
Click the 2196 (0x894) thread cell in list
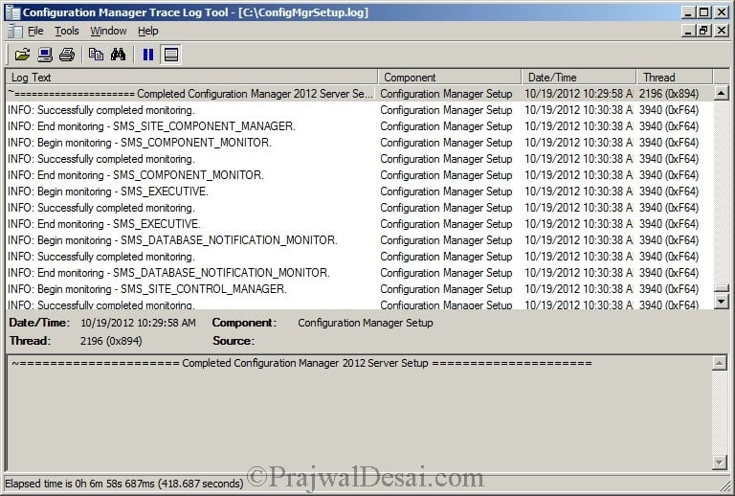[x=669, y=94]
